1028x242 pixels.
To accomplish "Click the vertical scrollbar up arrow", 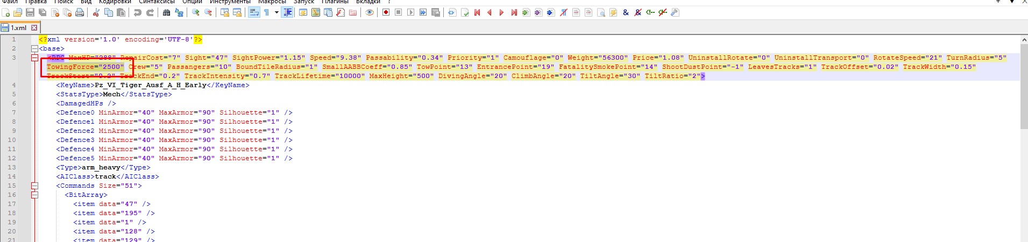I will [1024, 40].
